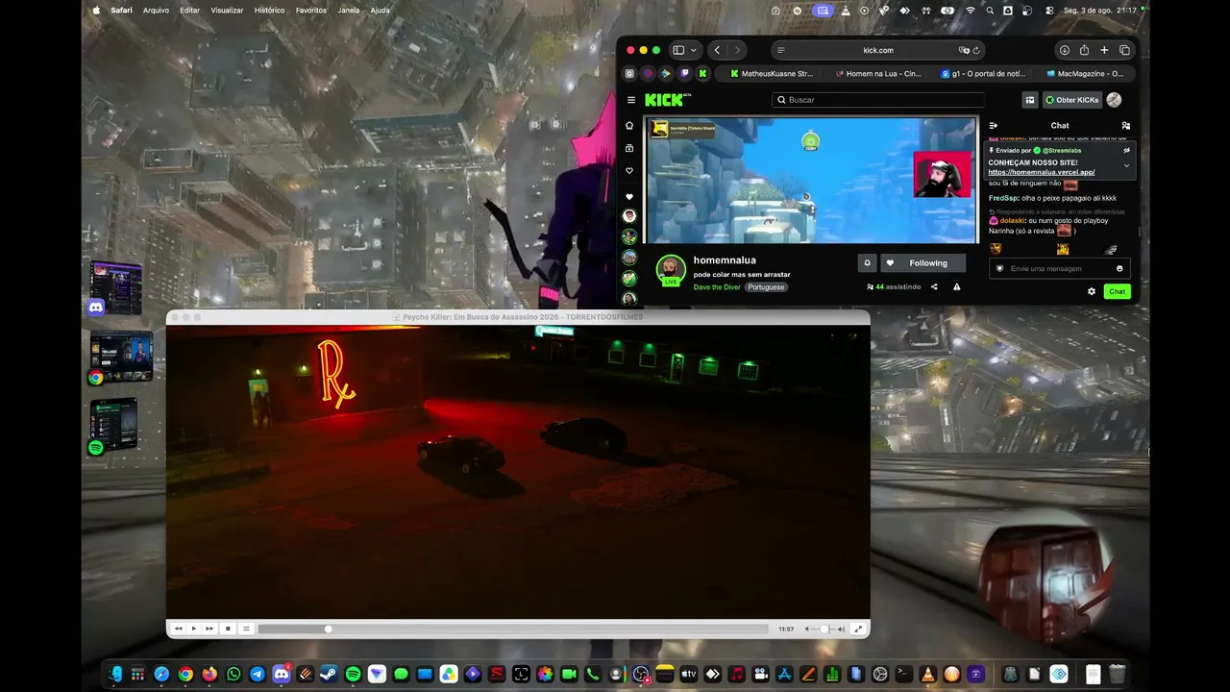Collapse the chat panel with arrow icon
1230x692 pixels.
click(994, 125)
